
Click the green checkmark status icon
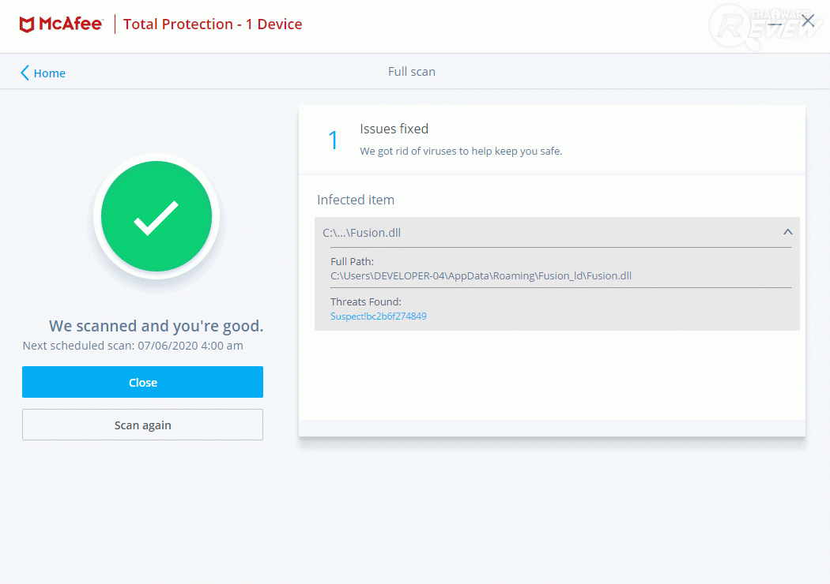[x=157, y=217]
